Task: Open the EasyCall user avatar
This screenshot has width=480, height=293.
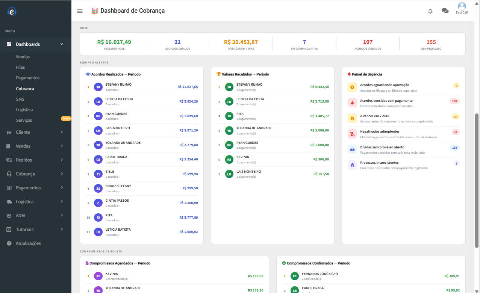Action: pos(462,6)
